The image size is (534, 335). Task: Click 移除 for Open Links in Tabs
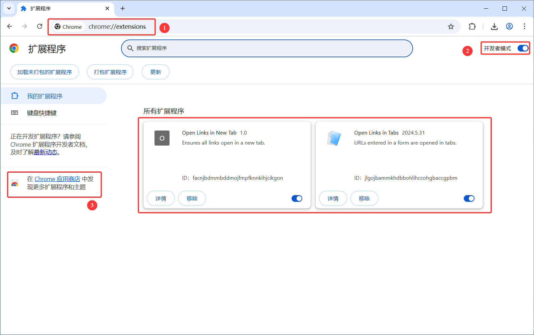click(364, 198)
